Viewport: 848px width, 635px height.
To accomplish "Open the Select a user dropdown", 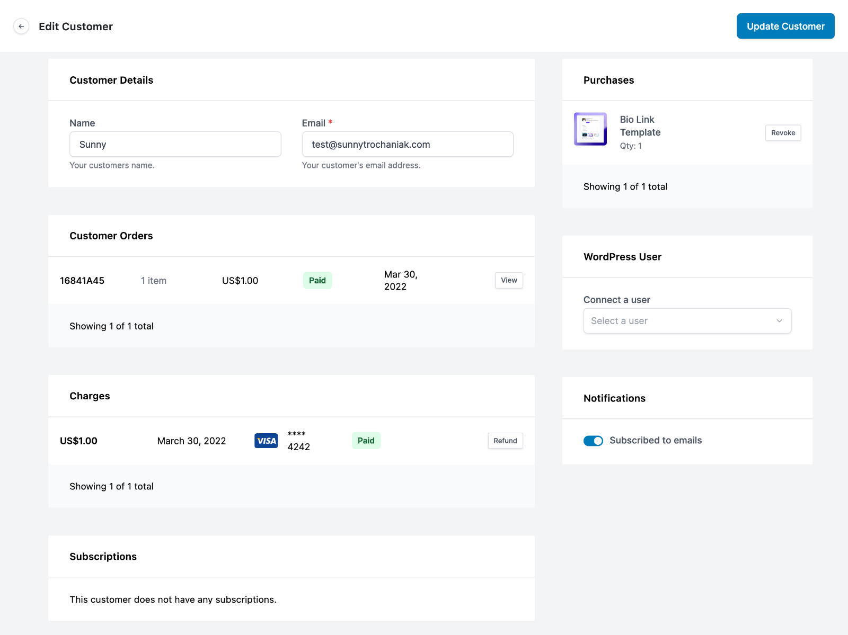I will [x=687, y=321].
